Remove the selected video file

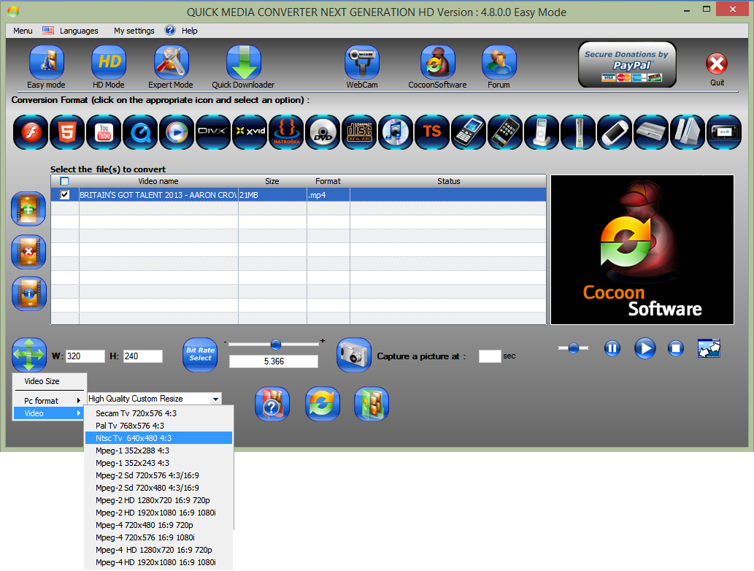point(29,252)
